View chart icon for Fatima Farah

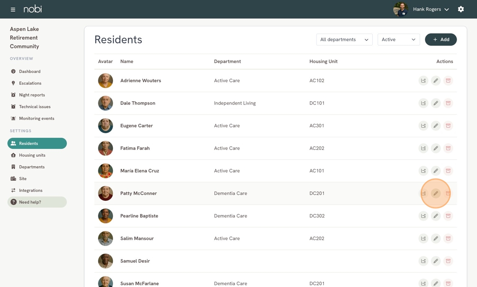[x=423, y=148]
